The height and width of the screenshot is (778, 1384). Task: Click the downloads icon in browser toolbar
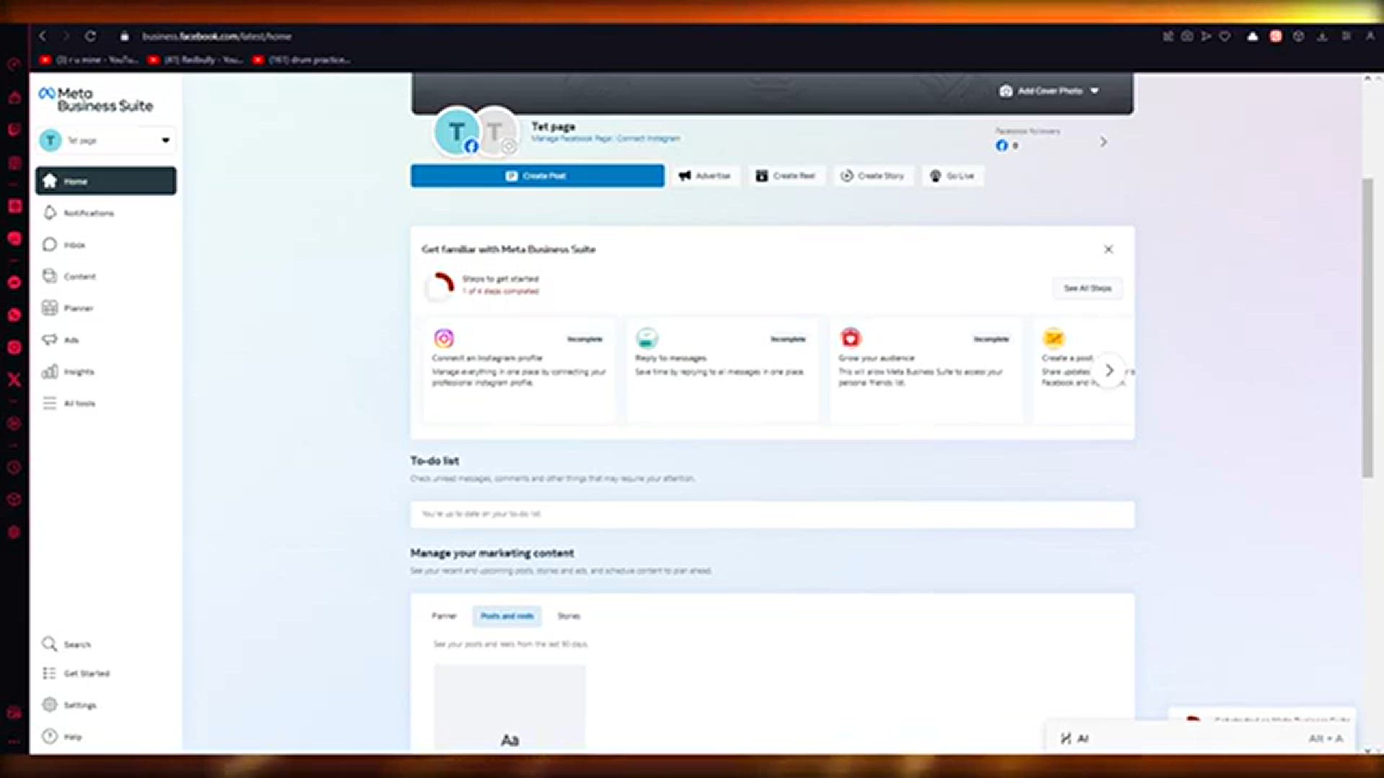(1322, 36)
